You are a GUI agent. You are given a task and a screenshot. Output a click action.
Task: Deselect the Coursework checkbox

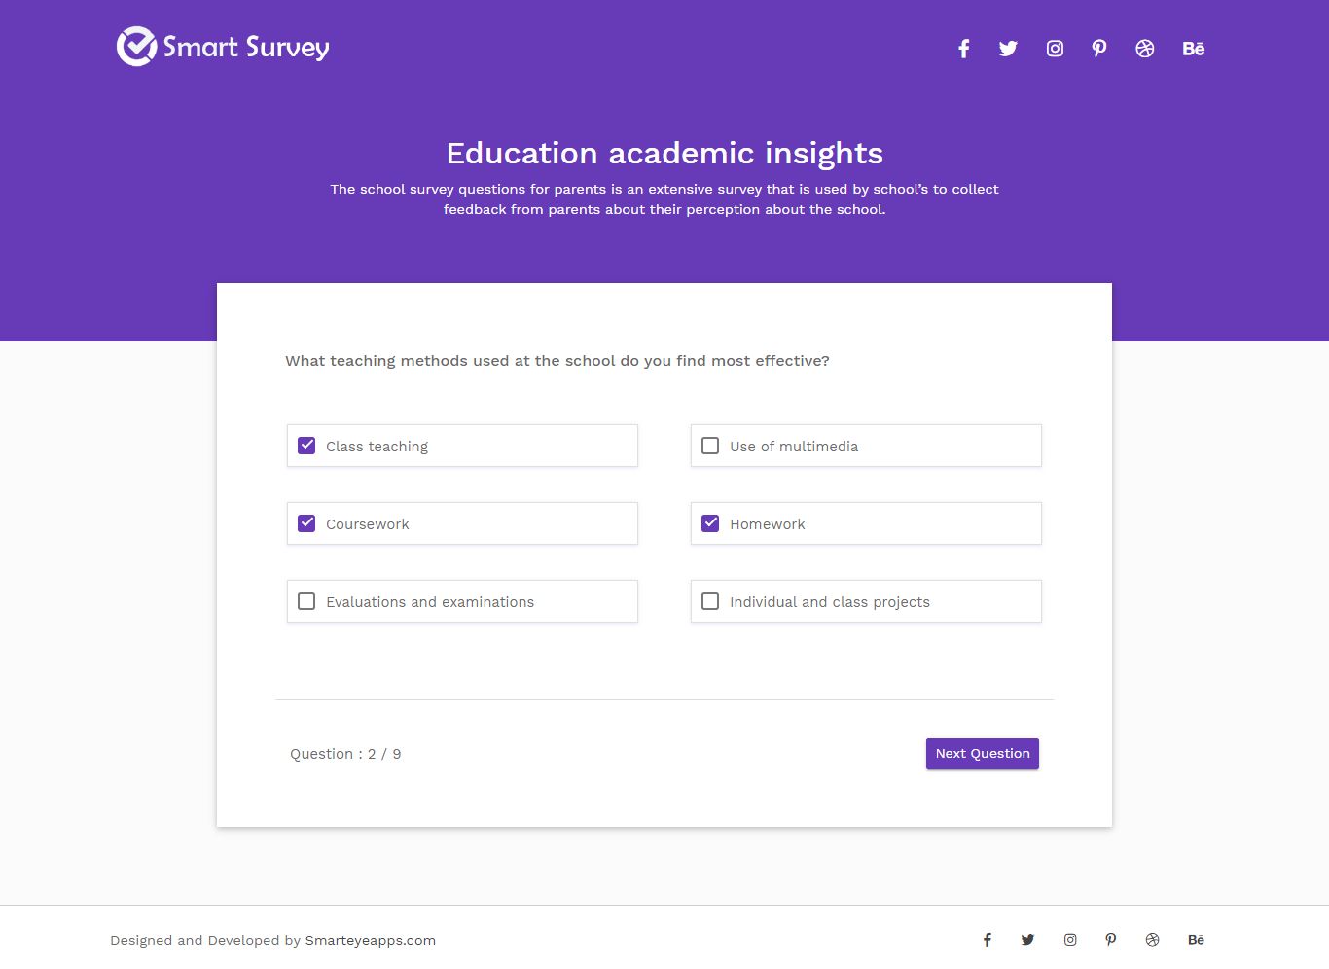306,523
